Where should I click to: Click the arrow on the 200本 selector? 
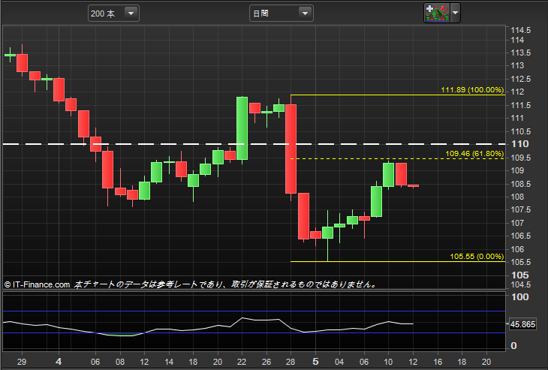click(x=131, y=14)
